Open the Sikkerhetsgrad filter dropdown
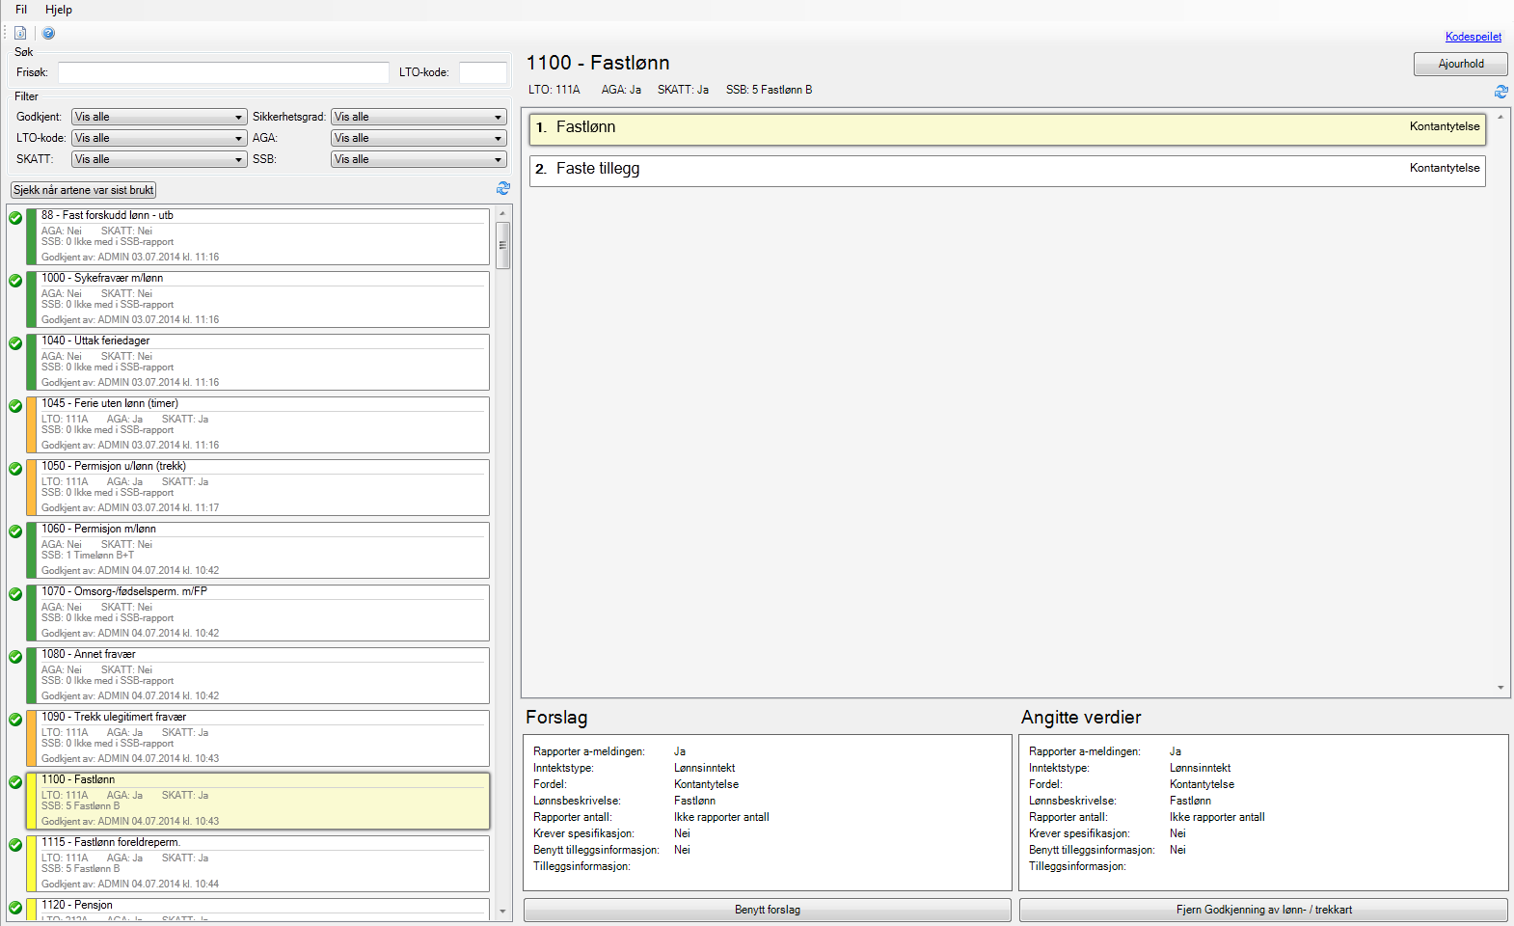 [419, 117]
